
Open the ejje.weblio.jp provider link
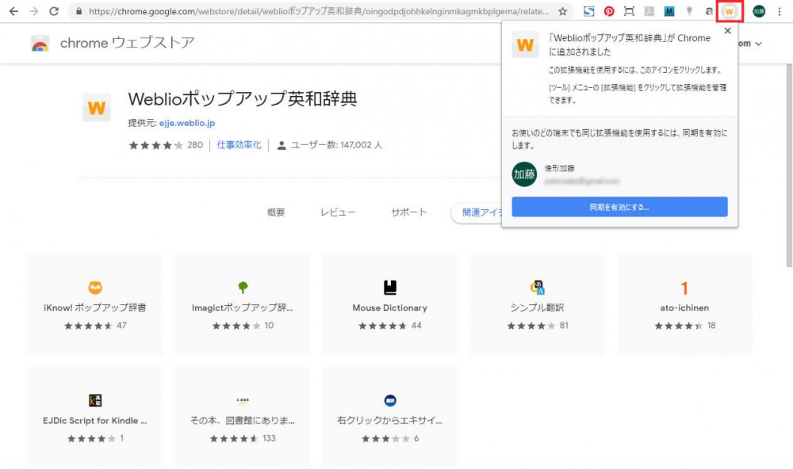(x=187, y=123)
